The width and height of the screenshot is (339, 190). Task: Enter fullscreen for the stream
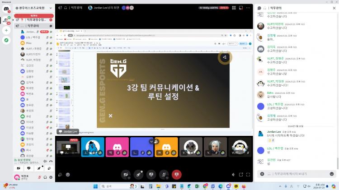click(248, 175)
